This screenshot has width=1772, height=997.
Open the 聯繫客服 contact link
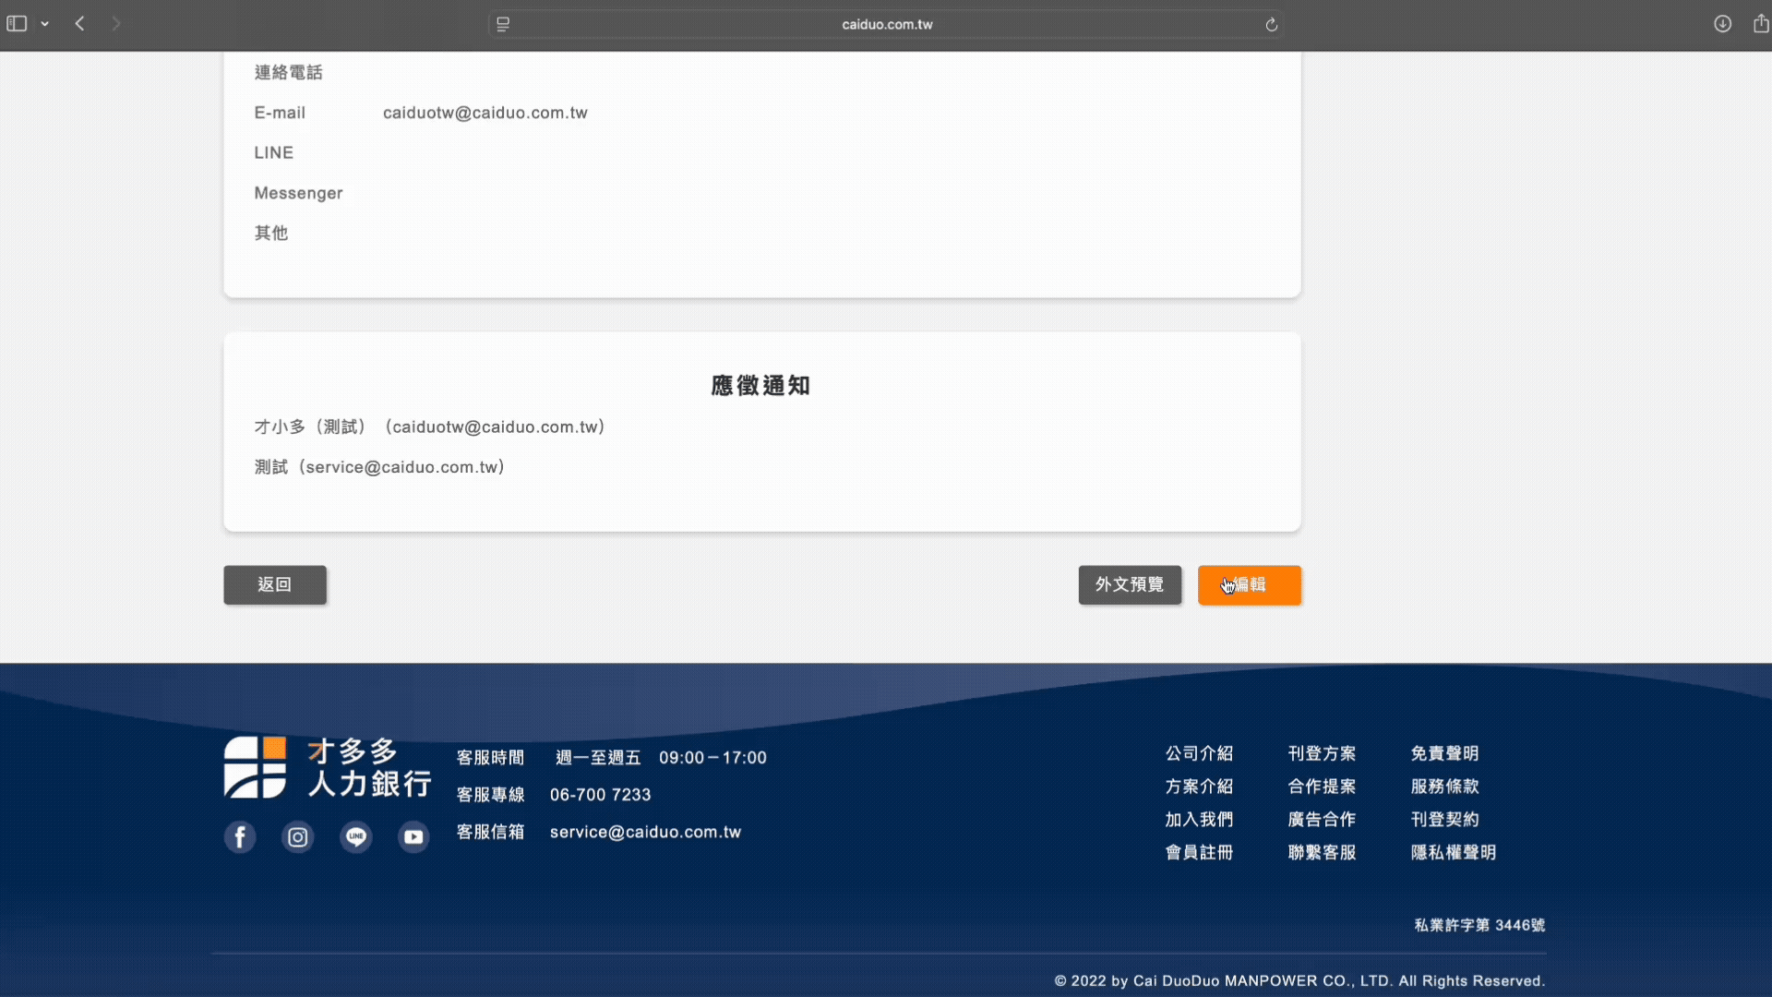click(1322, 852)
